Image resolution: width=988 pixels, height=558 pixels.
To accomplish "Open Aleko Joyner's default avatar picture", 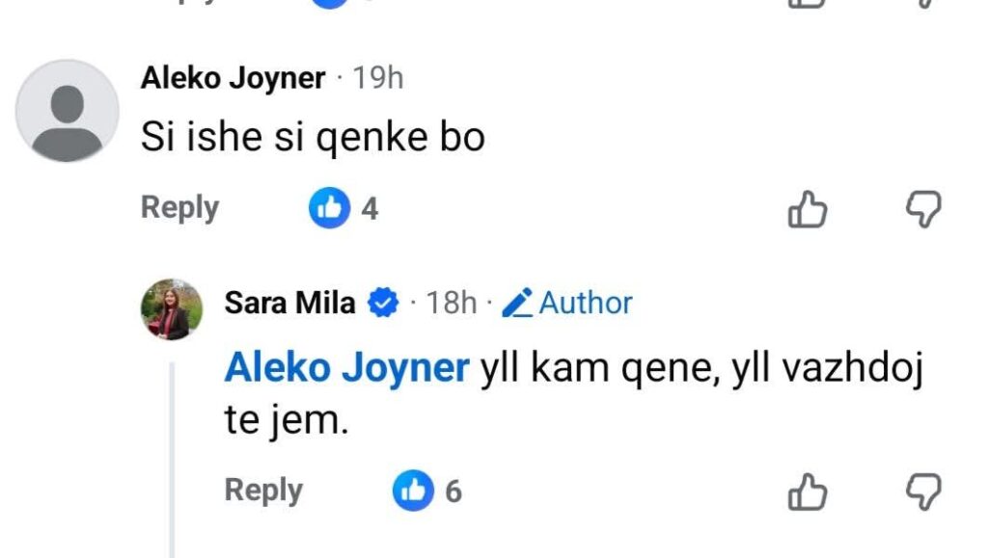I will 67,110.
